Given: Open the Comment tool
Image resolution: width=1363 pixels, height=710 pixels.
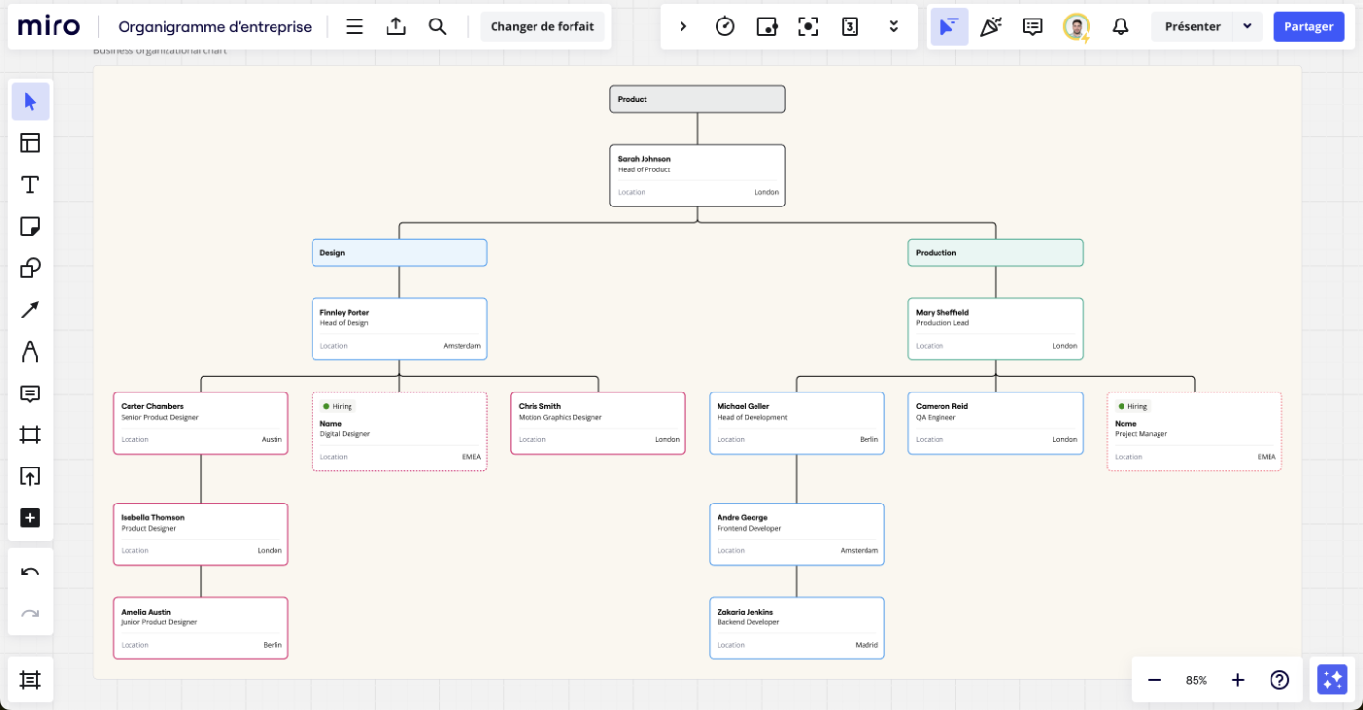Looking at the screenshot, I should click(30, 393).
